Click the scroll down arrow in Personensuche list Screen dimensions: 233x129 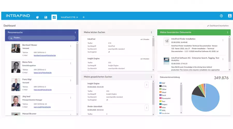pyautogui.click(x=77, y=114)
